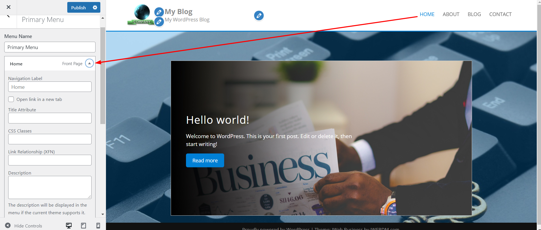Click the pencil edit shortcut near header center

click(x=259, y=16)
